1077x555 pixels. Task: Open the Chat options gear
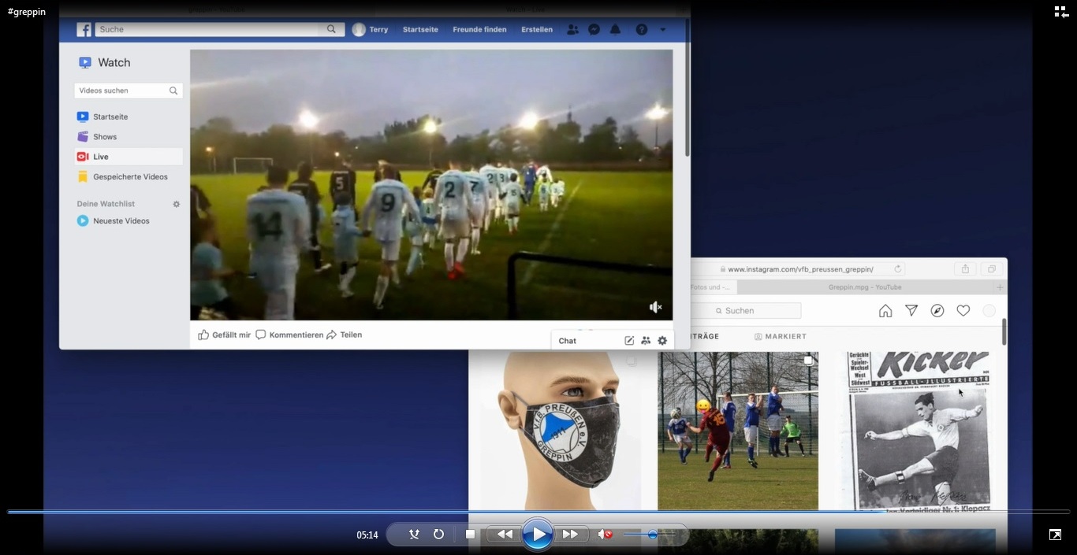click(662, 341)
